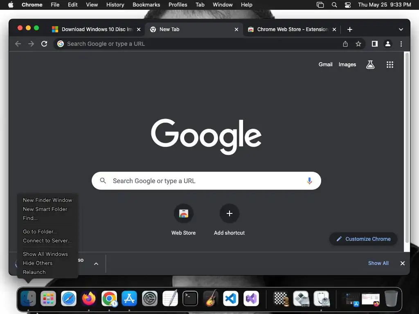Launch blue Visual Studio Code from Dock
The image size is (419, 314).
tap(231, 298)
